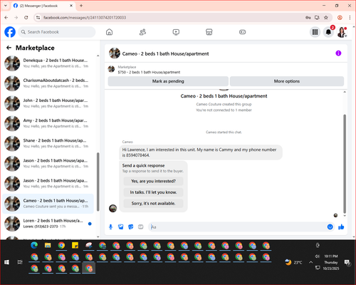Click the message text field Aa

click(237, 227)
